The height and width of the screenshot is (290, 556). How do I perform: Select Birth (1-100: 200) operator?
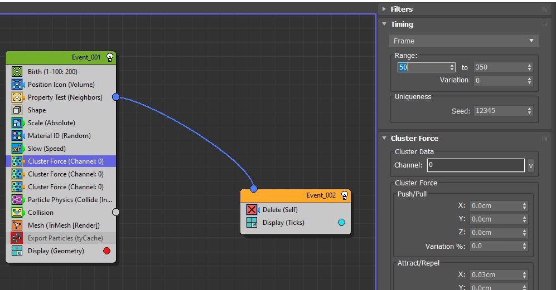click(x=61, y=72)
